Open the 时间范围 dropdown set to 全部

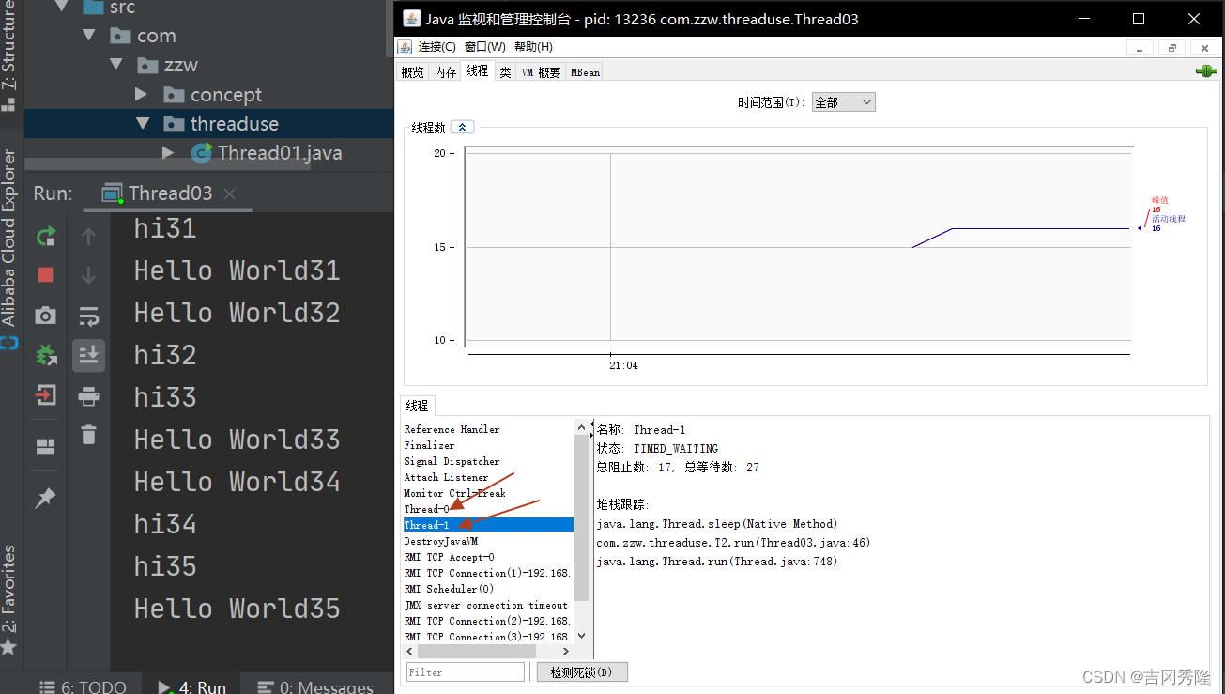point(843,102)
